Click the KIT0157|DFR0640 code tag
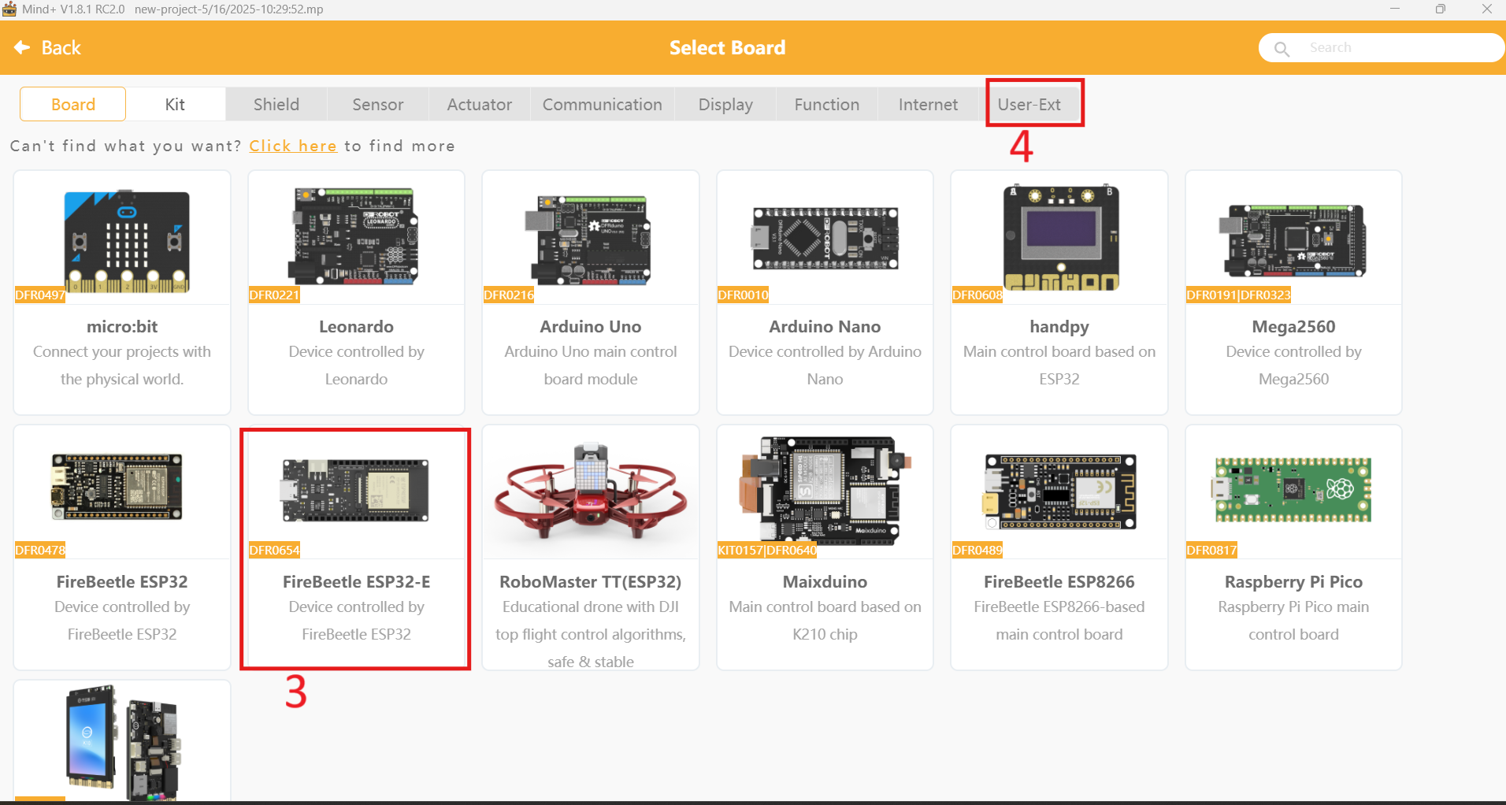Image resolution: width=1506 pixels, height=805 pixels. (x=767, y=550)
